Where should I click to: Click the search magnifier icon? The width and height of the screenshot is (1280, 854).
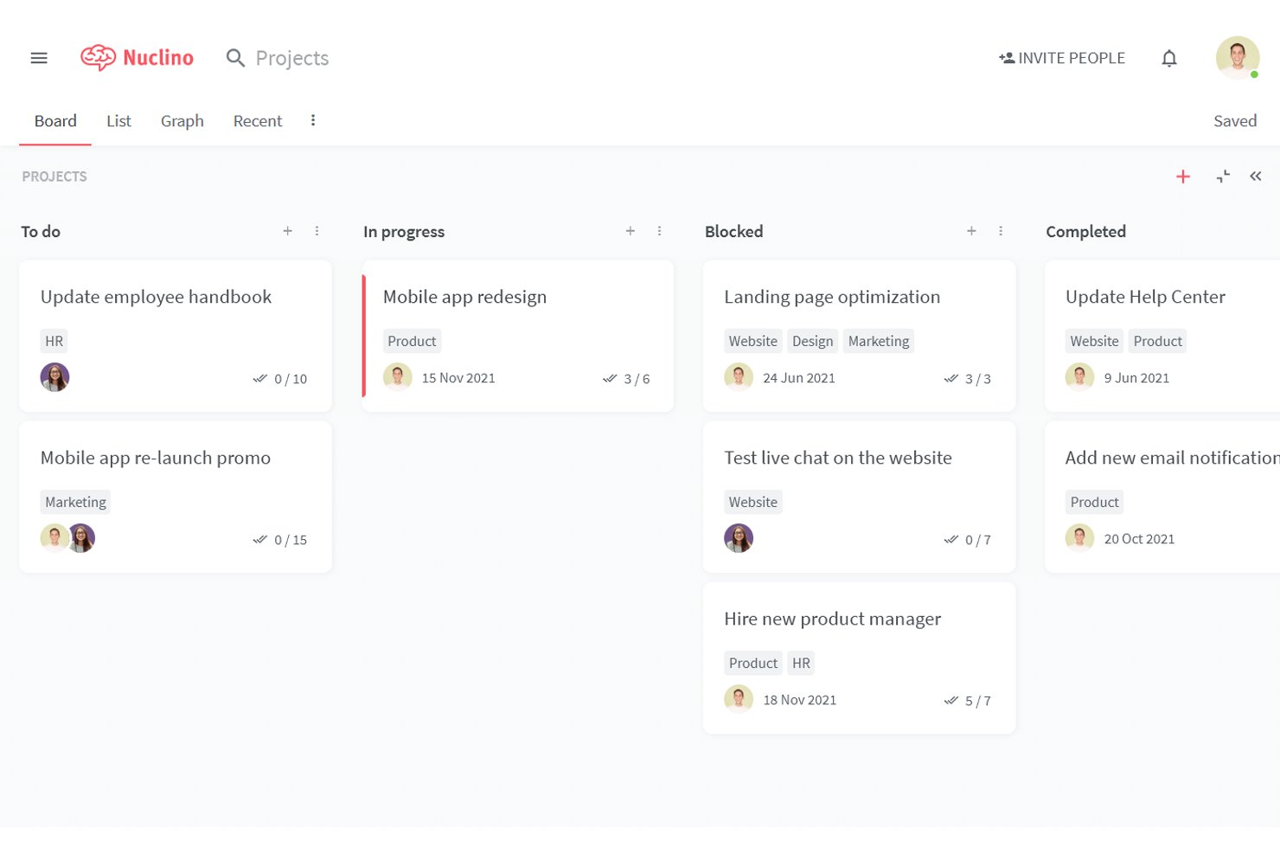pyautogui.click(x=235, y=58)
